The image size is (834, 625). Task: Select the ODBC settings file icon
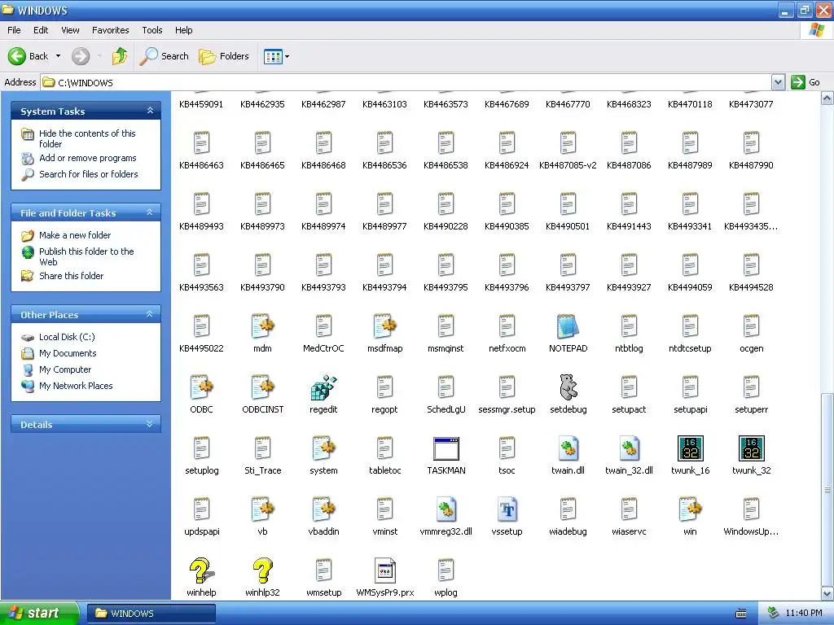(202, 387)
